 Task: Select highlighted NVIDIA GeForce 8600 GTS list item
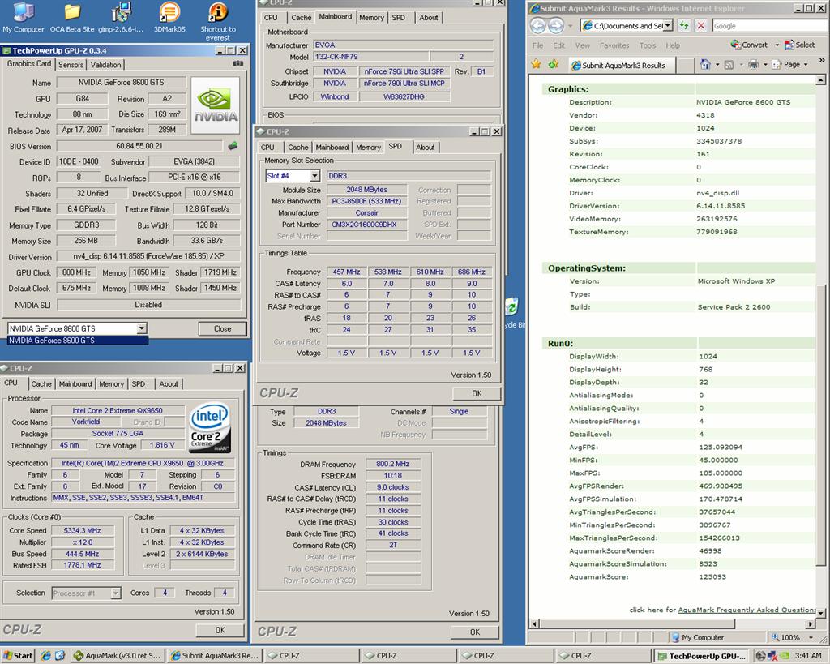click(x=78, y=341)
